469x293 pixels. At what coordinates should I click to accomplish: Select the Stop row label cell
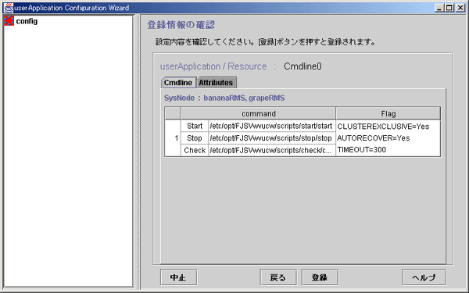click(x=195, y=138)
